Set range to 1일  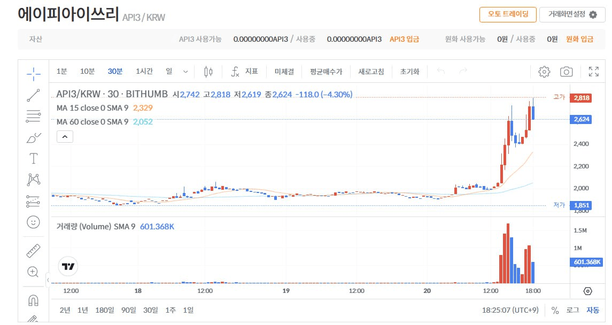point(188,310)
